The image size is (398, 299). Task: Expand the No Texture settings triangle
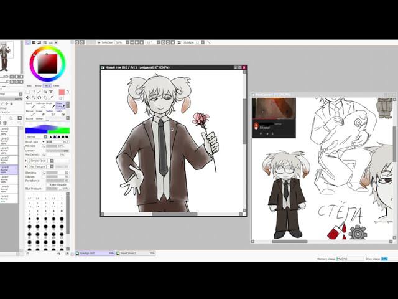pyautogui.click(x=26, y=166)
